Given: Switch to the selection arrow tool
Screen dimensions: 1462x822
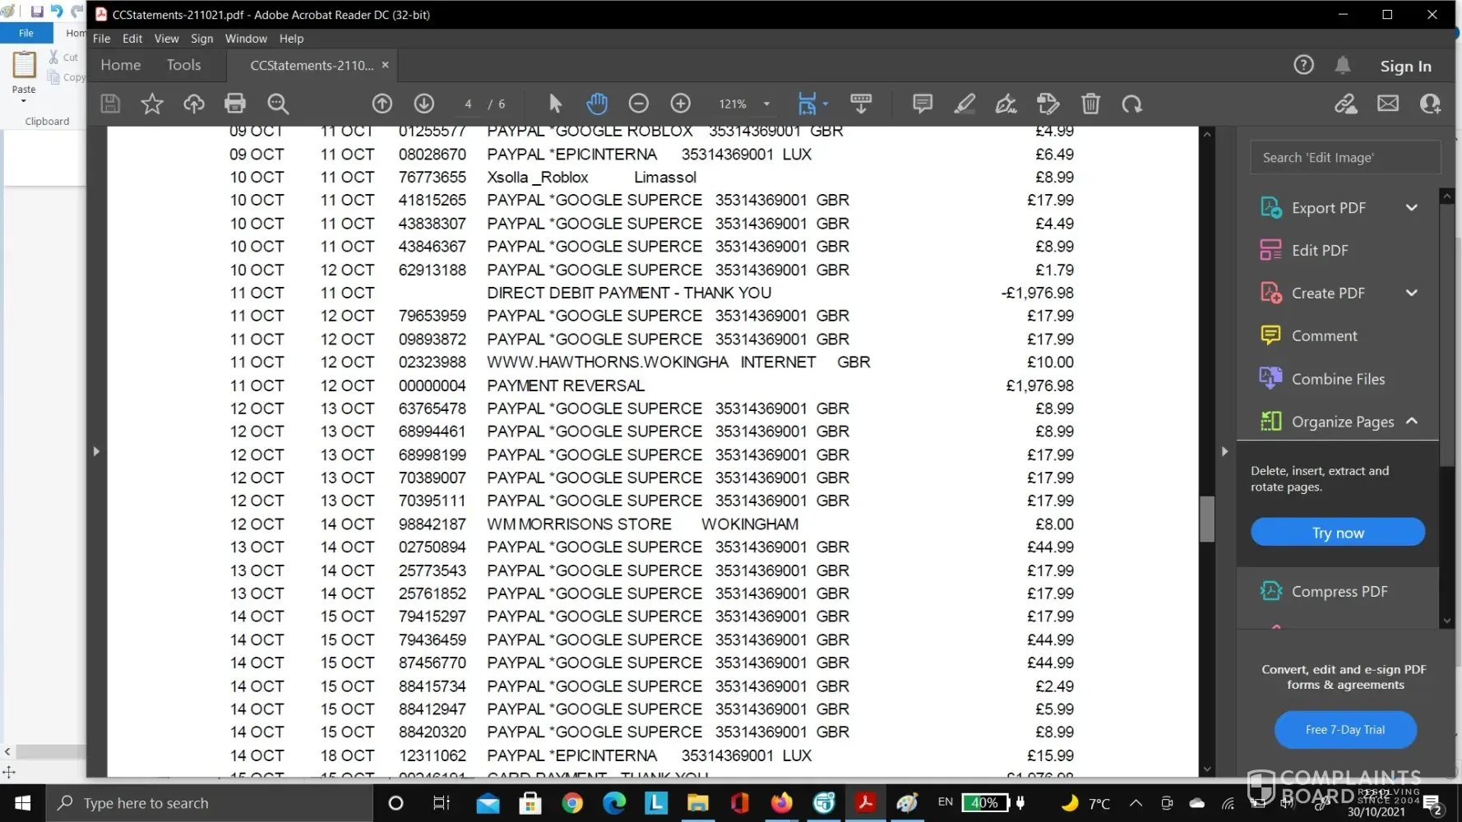Looking at the screenshot, I should coord(555,104).
